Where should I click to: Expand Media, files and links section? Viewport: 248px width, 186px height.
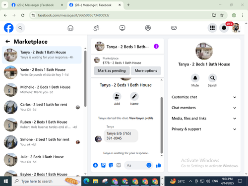[x=204, y=119]
